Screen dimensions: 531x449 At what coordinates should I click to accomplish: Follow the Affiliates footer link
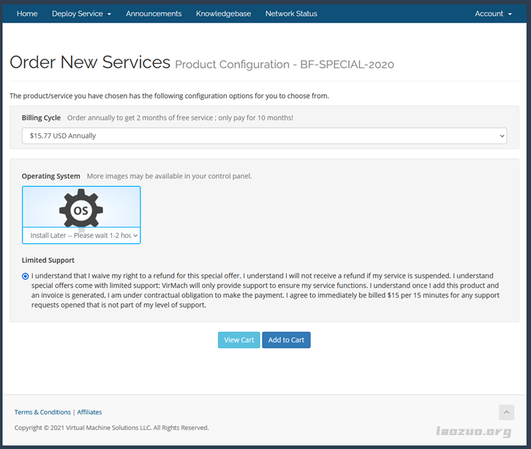(x=89, y=412)
